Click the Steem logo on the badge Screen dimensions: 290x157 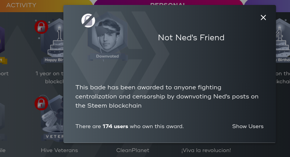88,21
